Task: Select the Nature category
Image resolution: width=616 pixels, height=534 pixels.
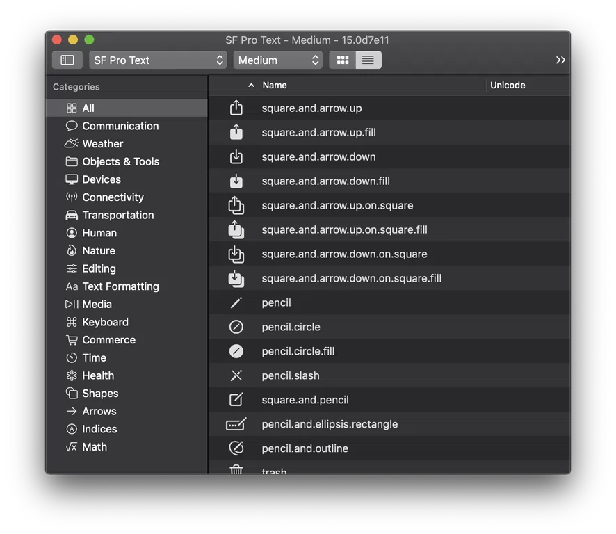Action: tap(127, 251)
